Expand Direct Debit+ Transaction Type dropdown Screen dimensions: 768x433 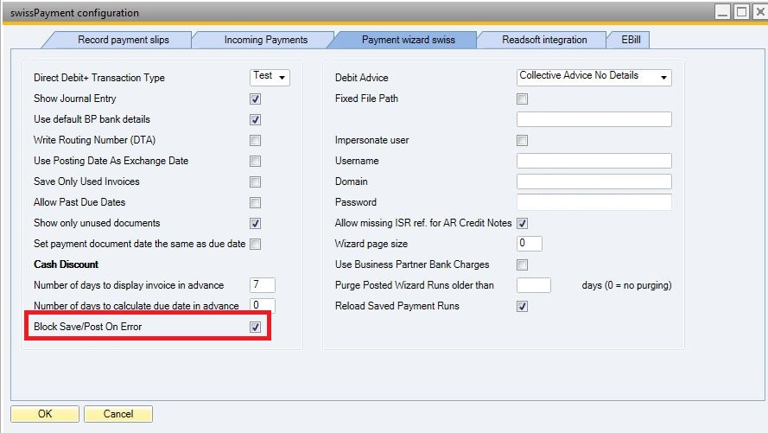(270, 77)
